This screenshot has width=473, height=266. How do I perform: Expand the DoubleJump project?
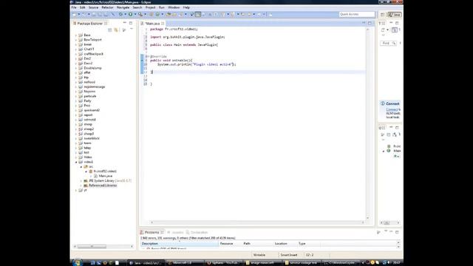[76, 68]
